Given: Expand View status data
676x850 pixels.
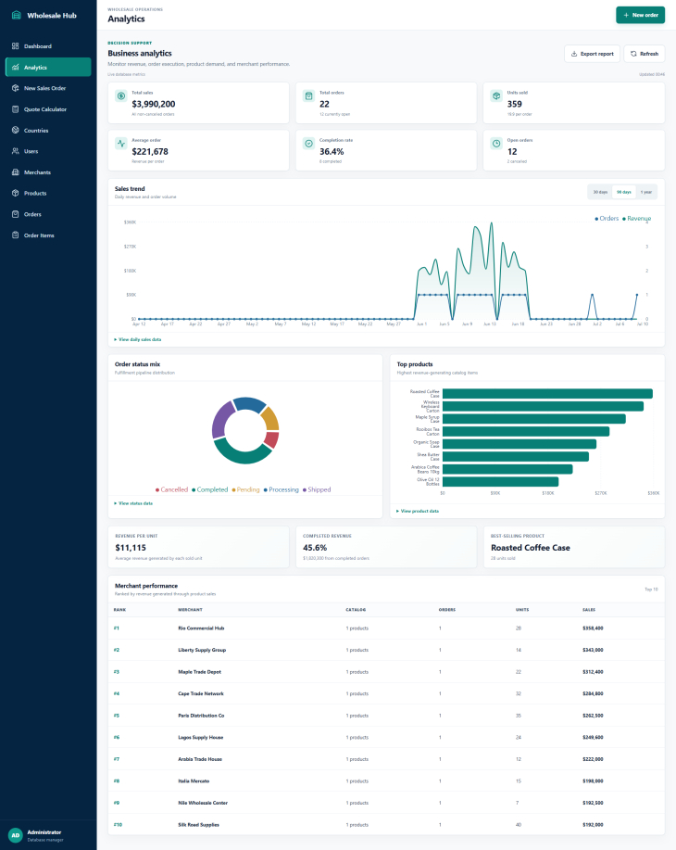Looking at the screenshot, I should [133, 503].
